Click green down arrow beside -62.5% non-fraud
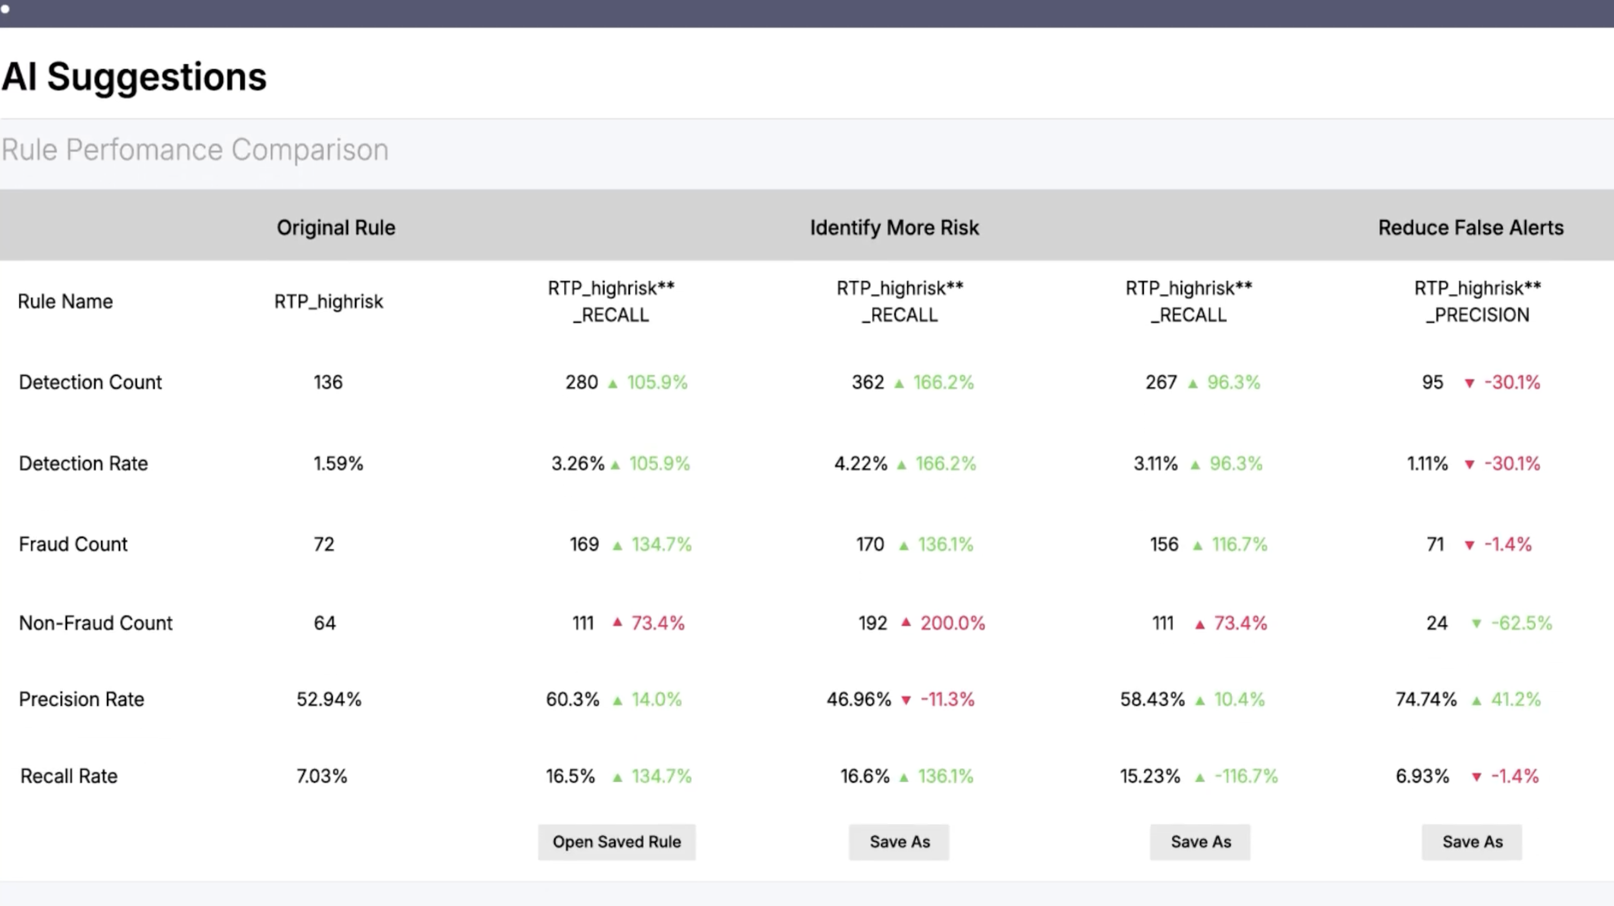This screenshot has height=906, width=1614. pos(1477,624)
